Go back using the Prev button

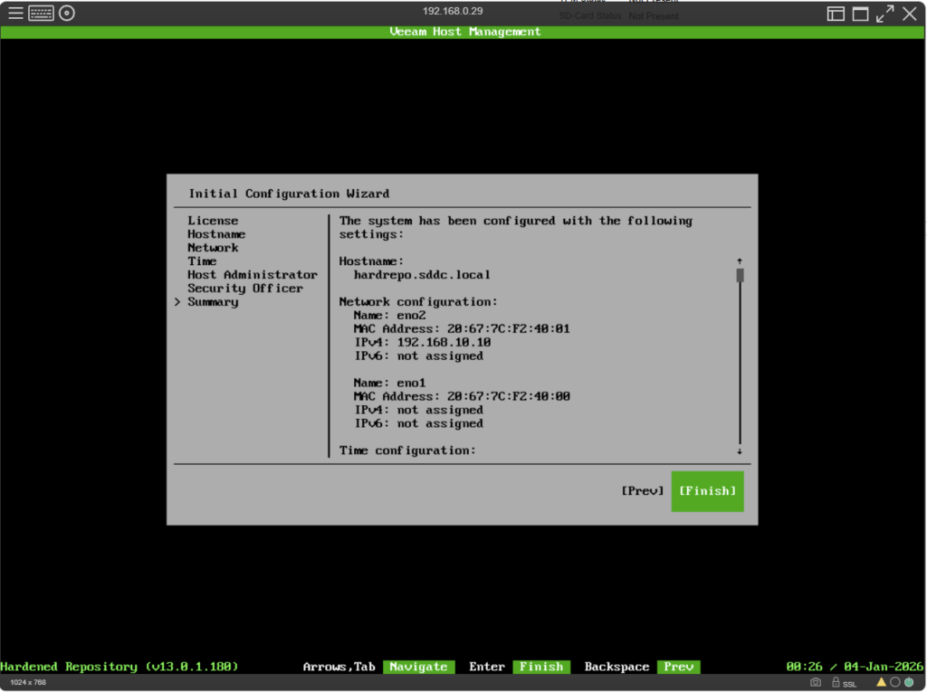643,490
